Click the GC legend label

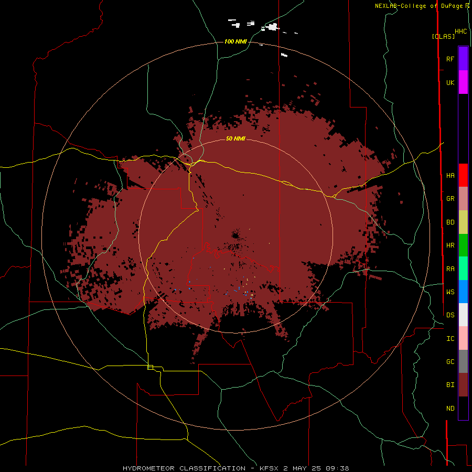450,362
